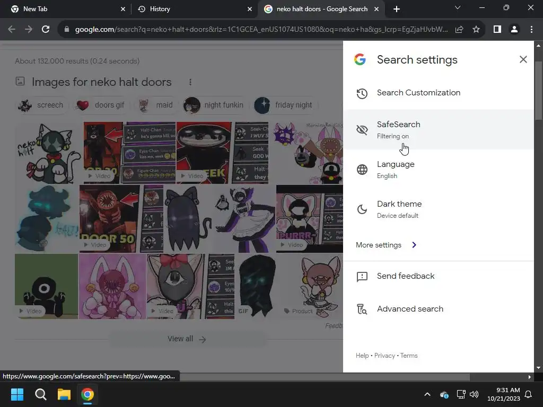Open the Help link
543x407 pixels.
point(362,356)
